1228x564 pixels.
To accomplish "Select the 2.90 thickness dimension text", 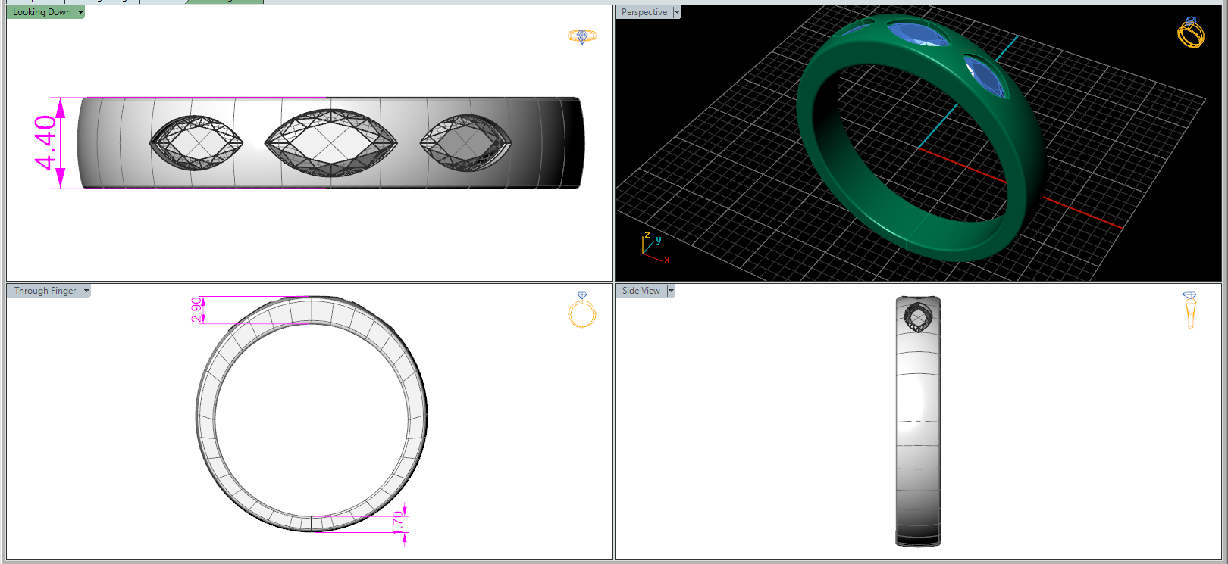I will (x=196, y=310).
